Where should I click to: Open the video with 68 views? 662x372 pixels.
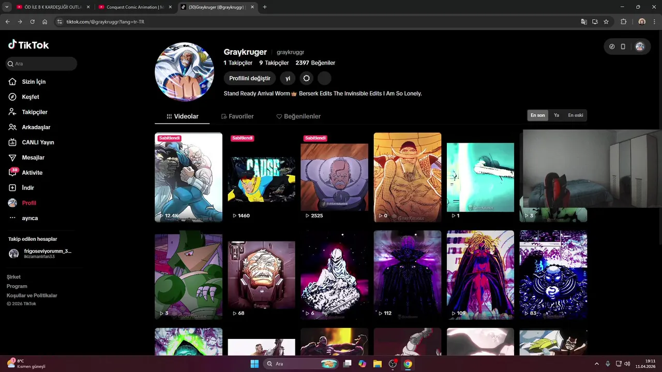[x=261, y=275]
